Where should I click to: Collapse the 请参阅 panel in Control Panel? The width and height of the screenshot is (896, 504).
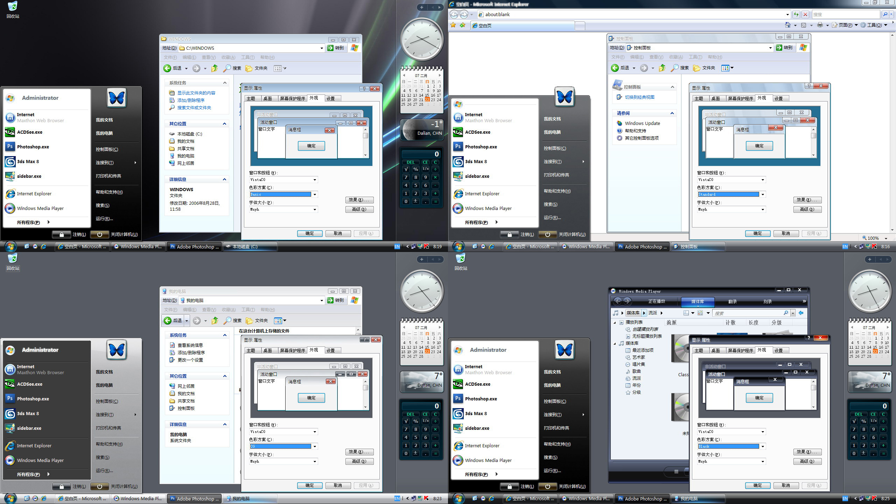[672, 113]
